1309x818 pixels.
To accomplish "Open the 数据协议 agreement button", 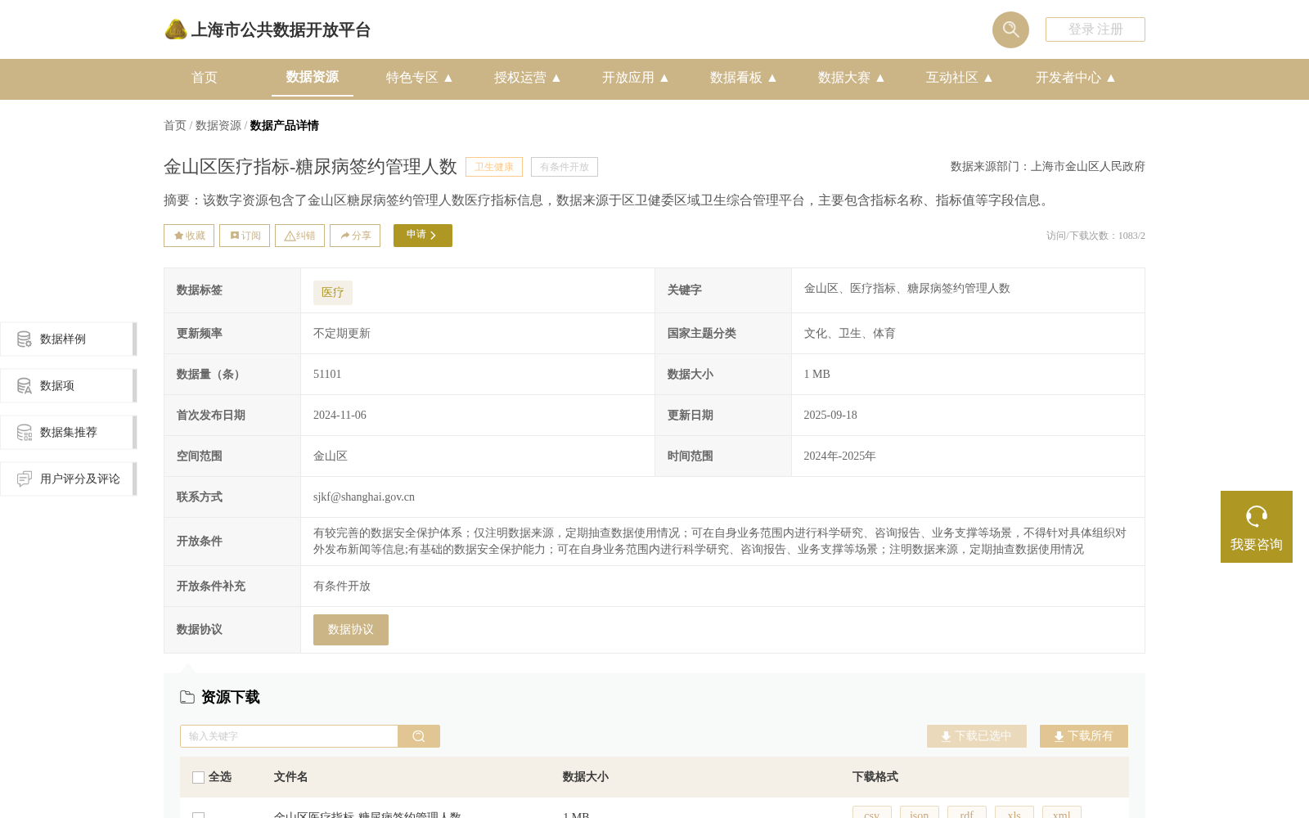I will [x=351, y=630].
